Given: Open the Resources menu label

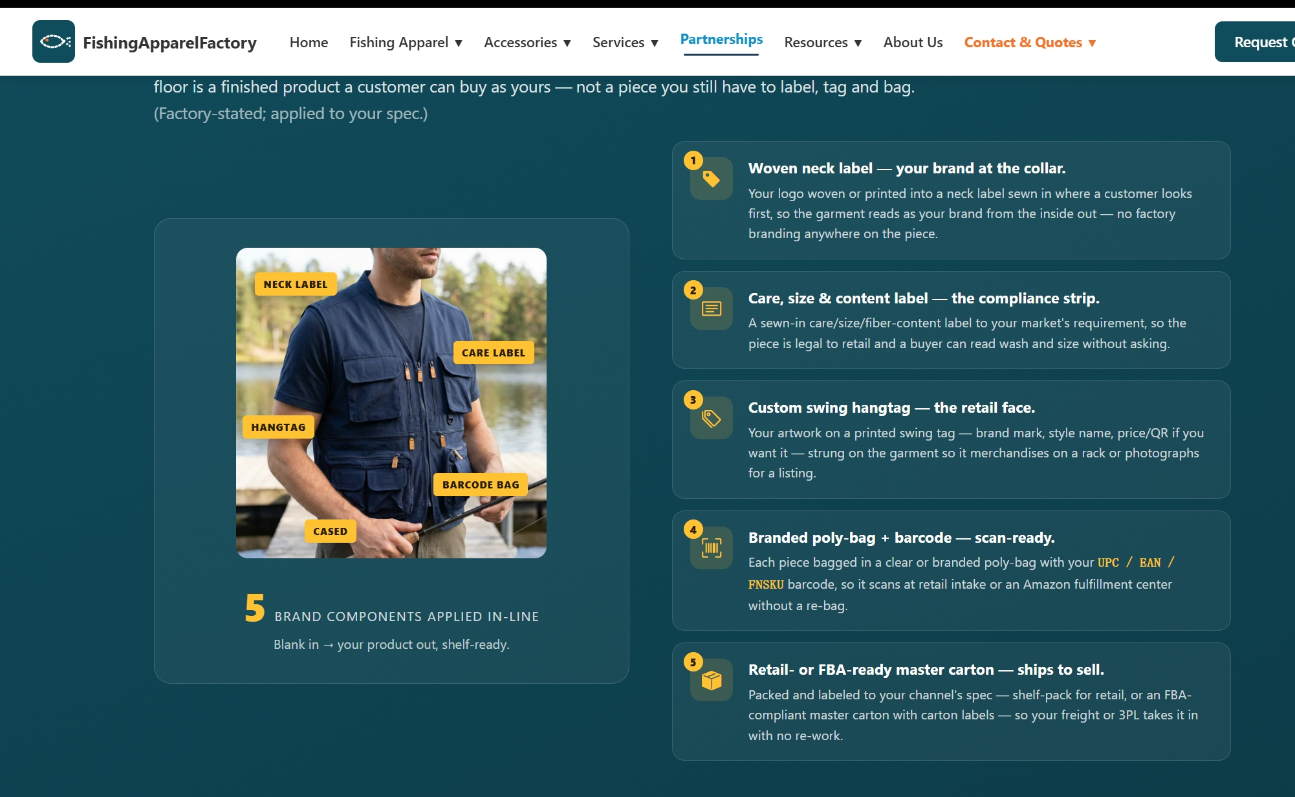Looking at the screenshot, I should [816, 42].
